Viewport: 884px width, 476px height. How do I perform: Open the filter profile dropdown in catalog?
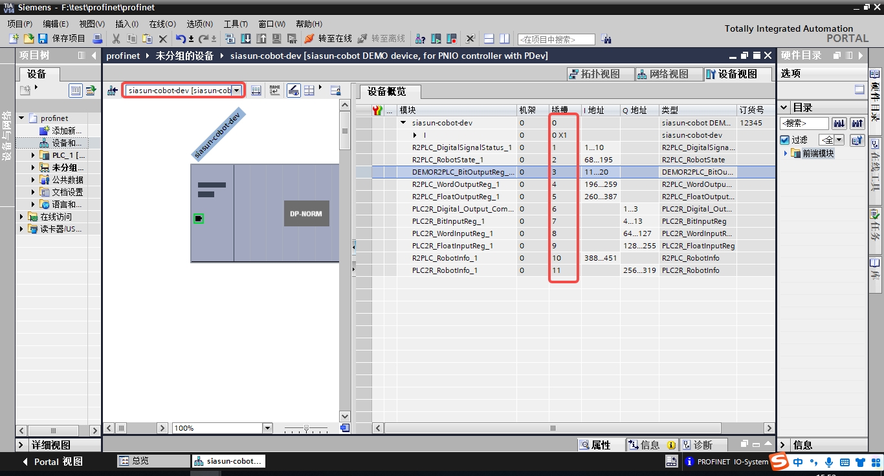839,140
